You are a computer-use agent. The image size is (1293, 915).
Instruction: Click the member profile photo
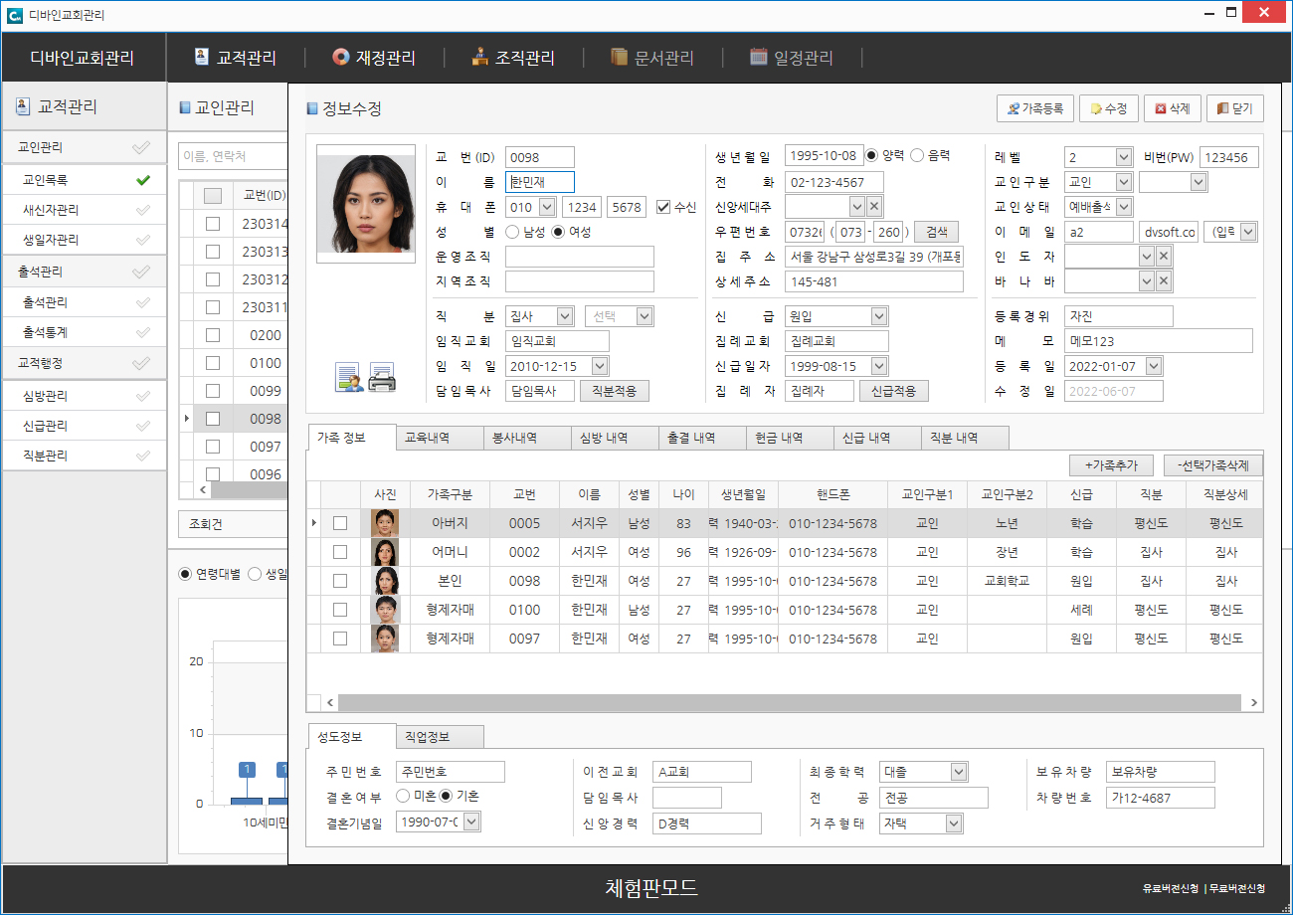click(x=365, y=203)
